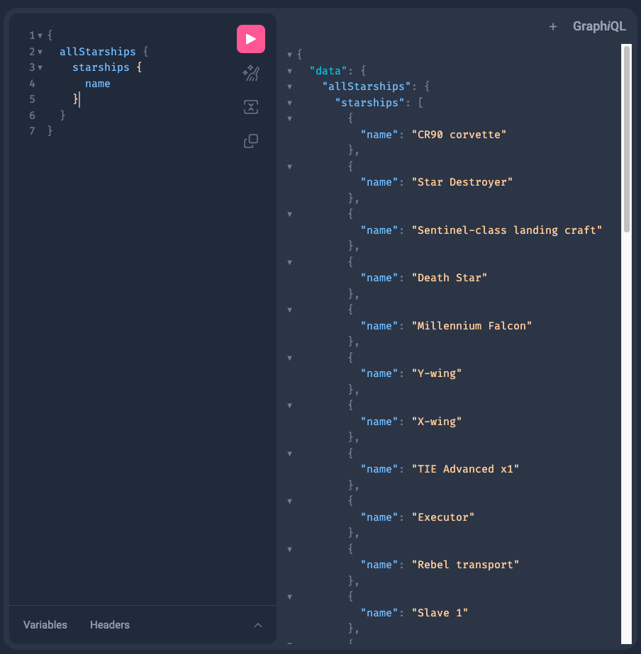Collapse the Star Destroyer object
Image resolution: width=641 pixels, height=654 pixels.
(289, 167)
